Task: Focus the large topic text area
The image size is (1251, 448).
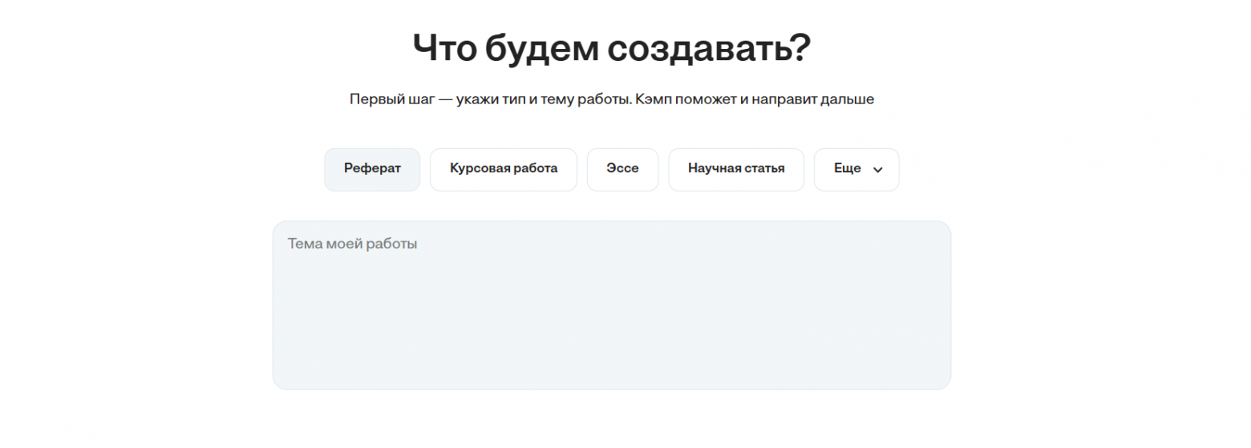Action: click(611, 313)
